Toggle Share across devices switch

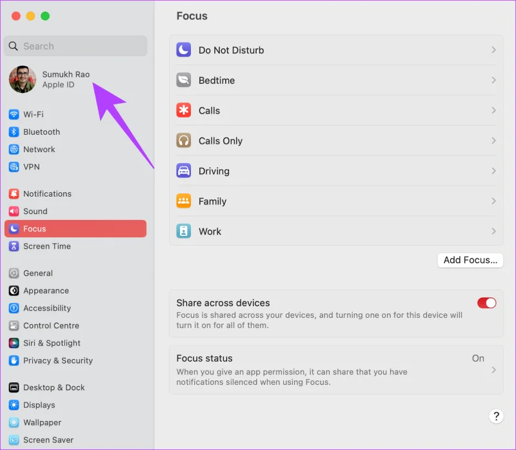coord(487,303)
